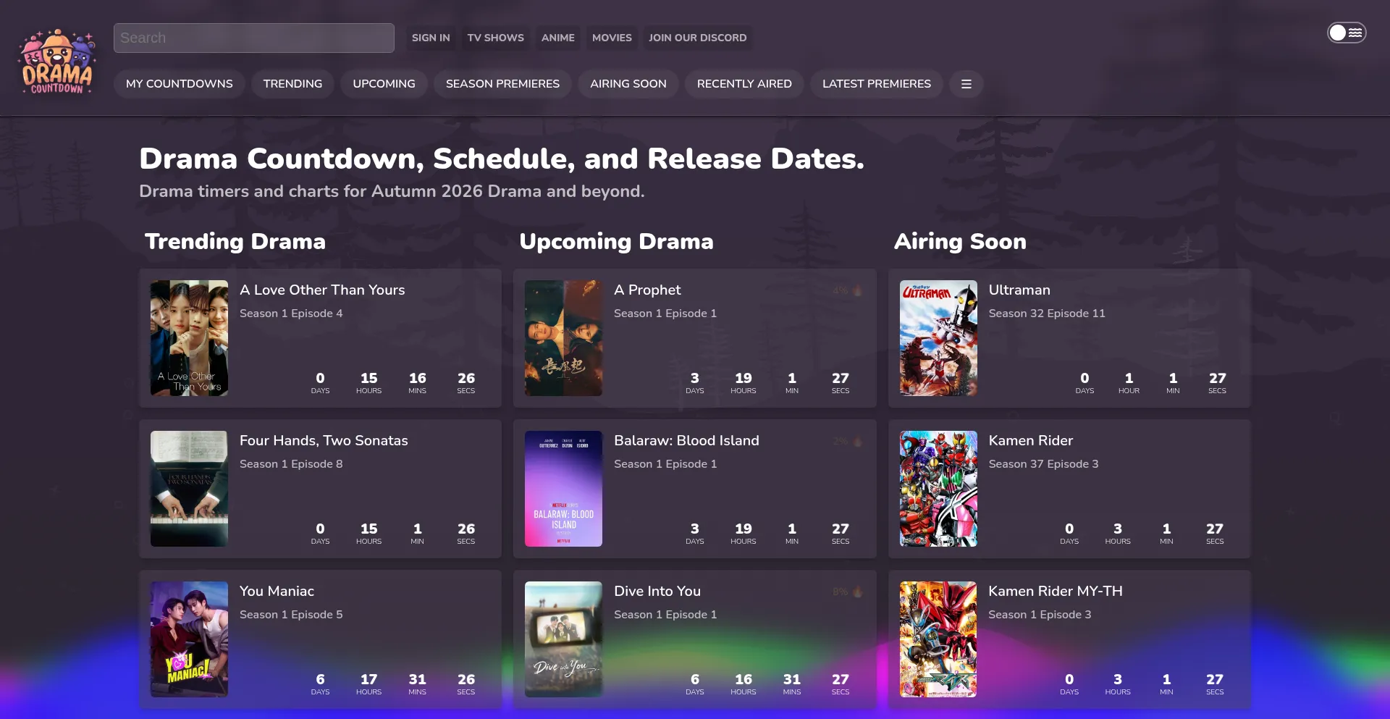Go to the TV Shows section

(x=496, y=38)
